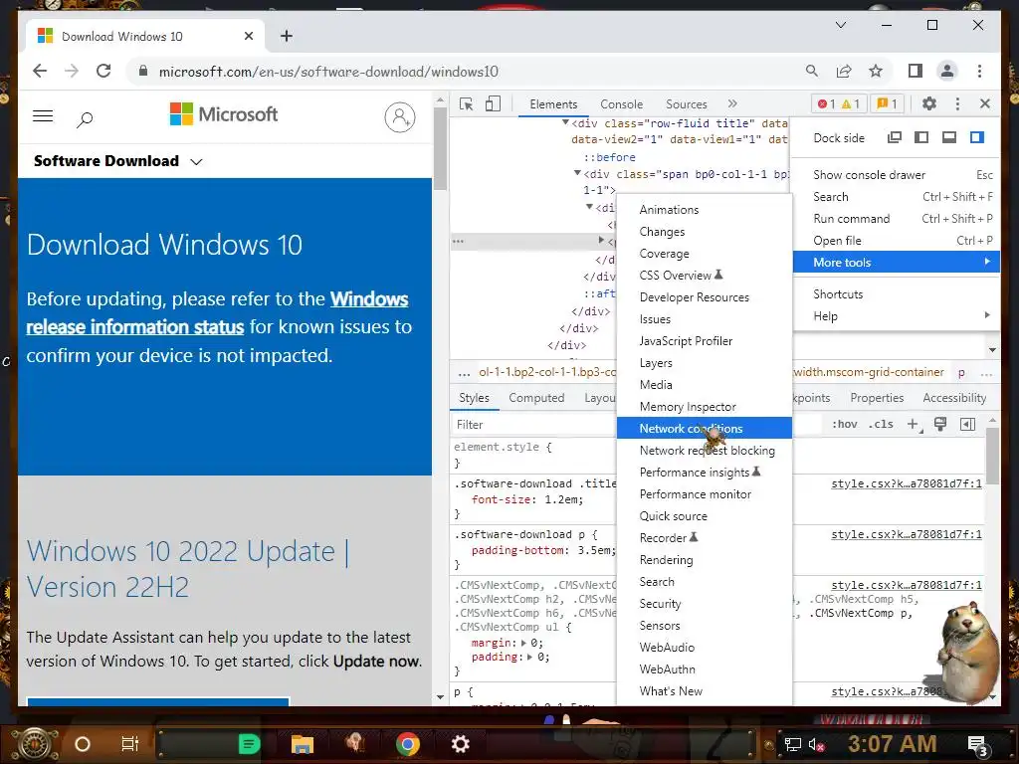Switch to the Console tab
This screenshot has height=764, width=1019.
tap(621, 103)
